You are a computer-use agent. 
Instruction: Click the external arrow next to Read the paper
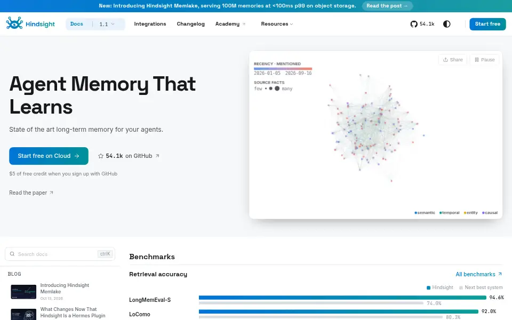click(x=51, y=193)
